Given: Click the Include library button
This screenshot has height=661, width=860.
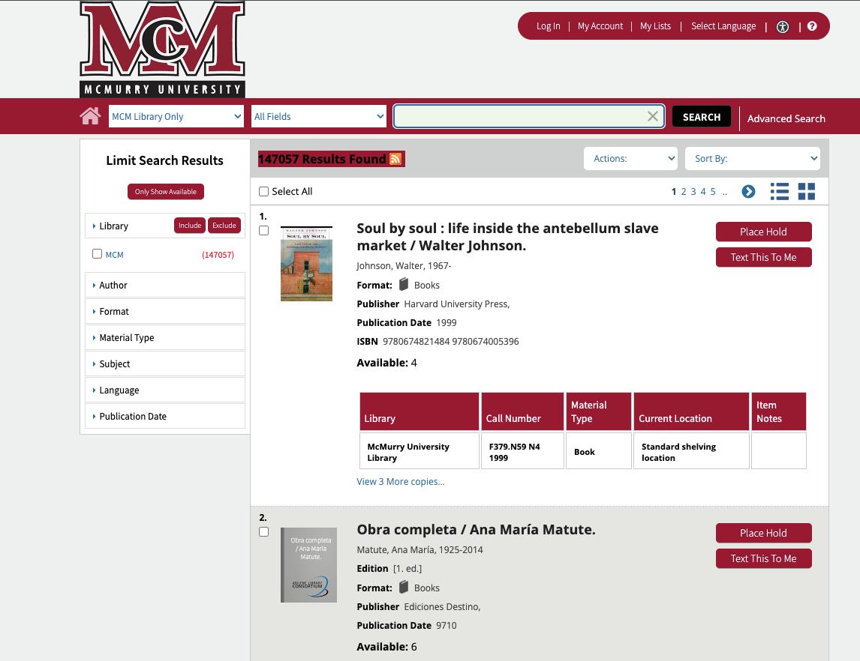Looking at the screenshot, I should tap(190, 225).
